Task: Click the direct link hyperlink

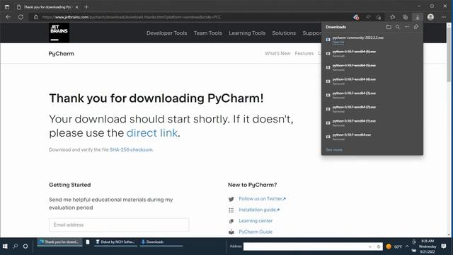Action: click(x=152, y=132)
